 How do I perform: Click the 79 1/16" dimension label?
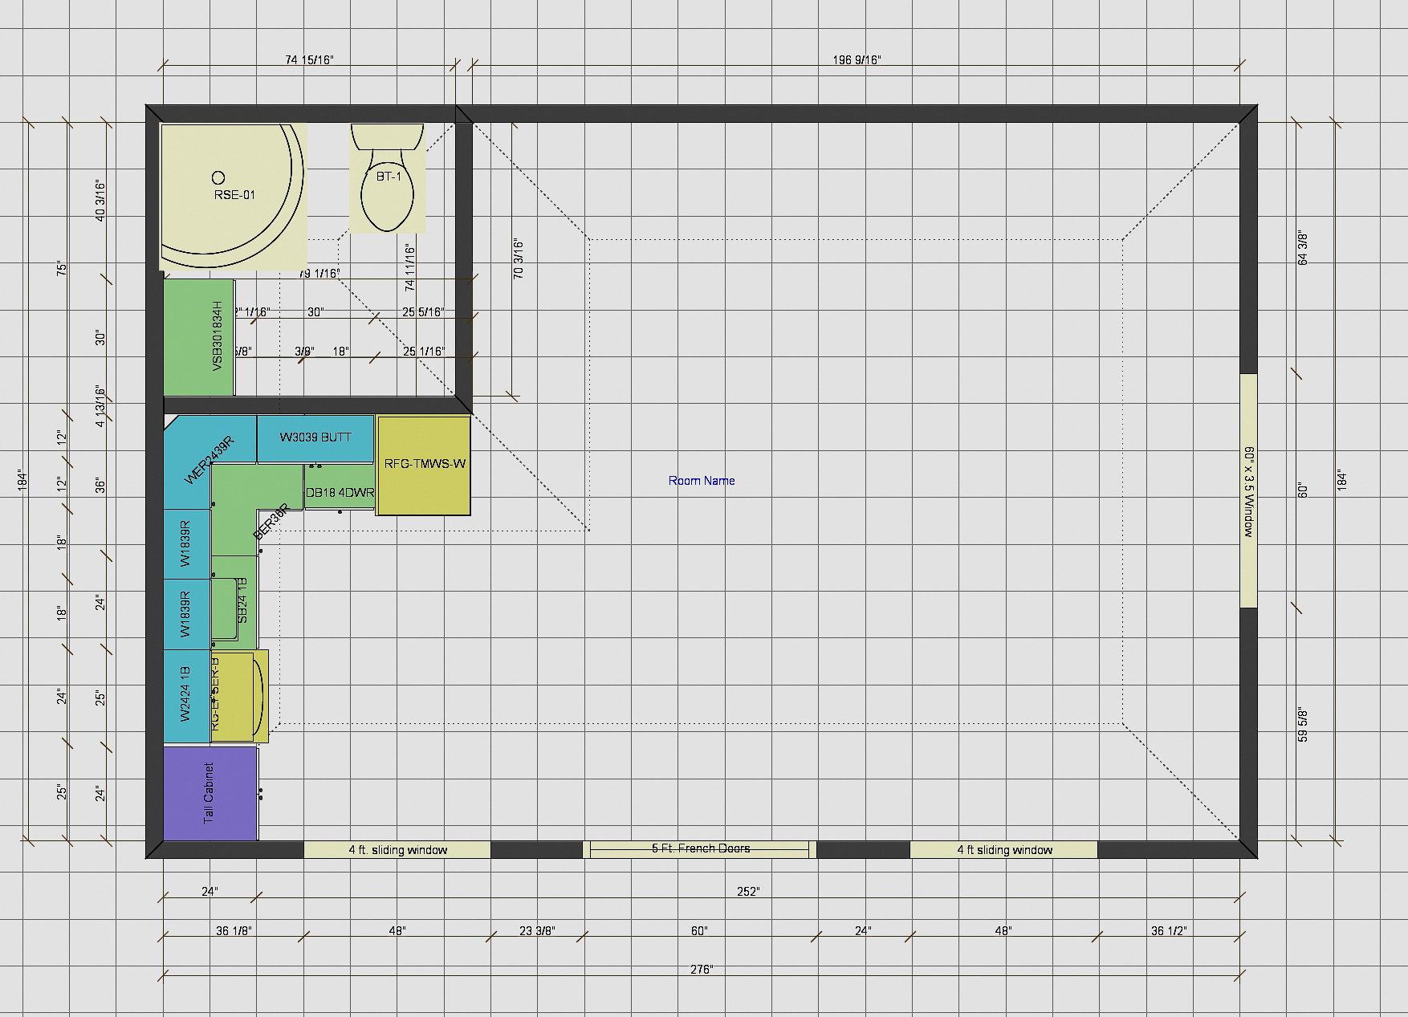pyautogui.click(x=319, y=274)
